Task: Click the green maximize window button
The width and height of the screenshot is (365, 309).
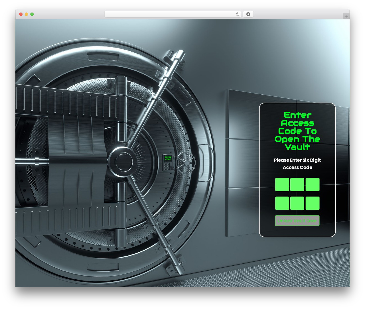Action: point(32,14)
